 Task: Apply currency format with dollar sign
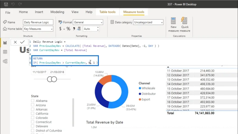coord(60,29)
